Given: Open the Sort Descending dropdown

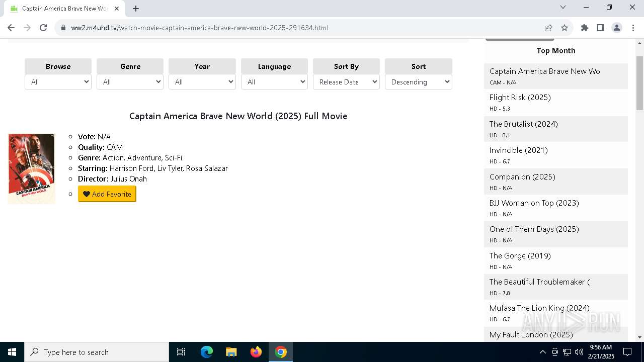Looking at the screenshot, I should coord(419,82).
